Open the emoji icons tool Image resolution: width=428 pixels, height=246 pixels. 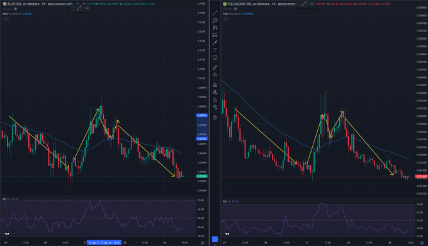click(215, 57)
